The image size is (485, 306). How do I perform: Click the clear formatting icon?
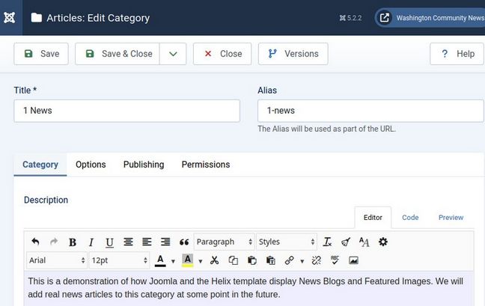327,242
